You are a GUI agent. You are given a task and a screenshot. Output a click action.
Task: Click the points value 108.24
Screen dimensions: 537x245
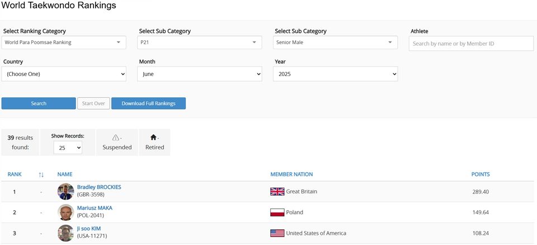point(480,233)
